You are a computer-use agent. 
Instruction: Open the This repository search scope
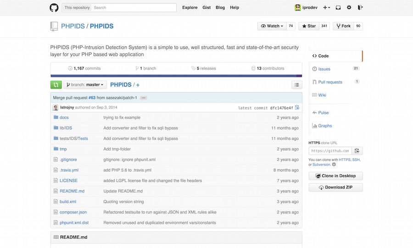coord(77,8)
